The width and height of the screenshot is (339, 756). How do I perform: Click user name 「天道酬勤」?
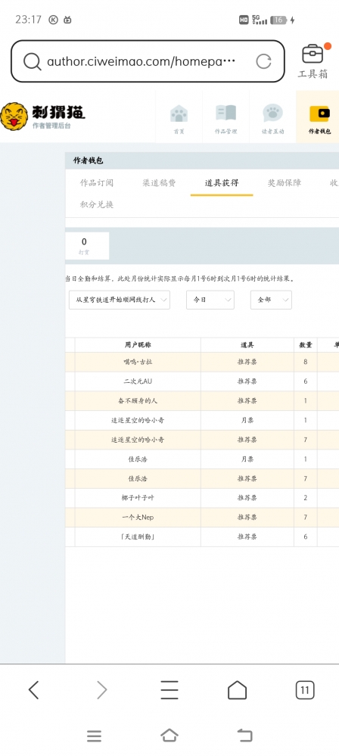[x=138, y=537]
